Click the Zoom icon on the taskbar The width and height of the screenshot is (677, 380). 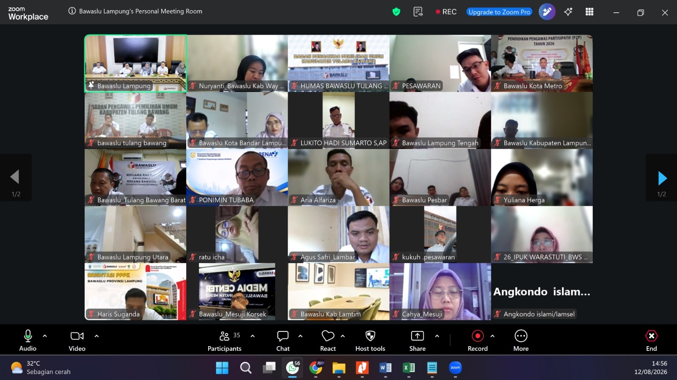pyautogui.click(x=455, y=368)
